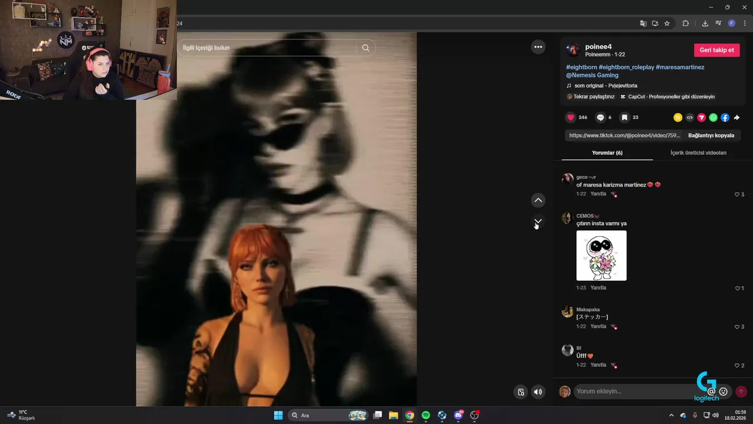Open the #maresamartinez hashtag

679,67
